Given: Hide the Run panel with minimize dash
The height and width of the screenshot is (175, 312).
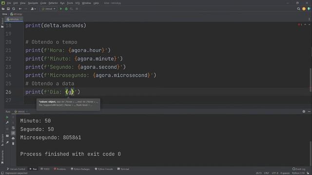Looking at the screenshot, I should [x=309, y=111].
